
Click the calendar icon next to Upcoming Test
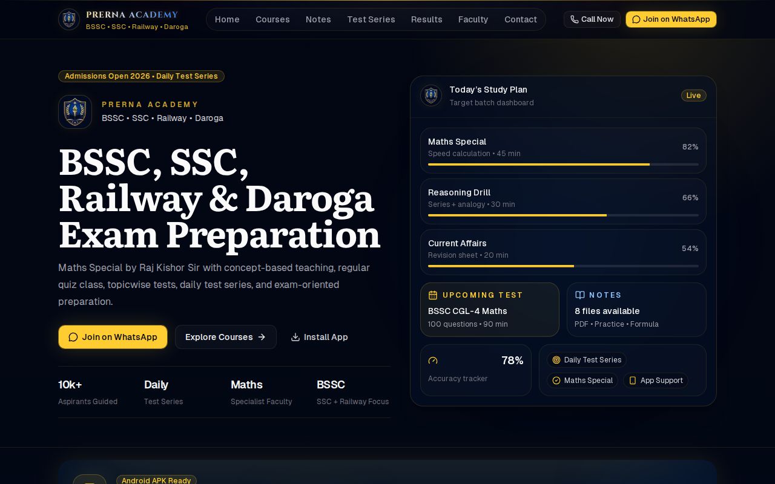(433, 295)
